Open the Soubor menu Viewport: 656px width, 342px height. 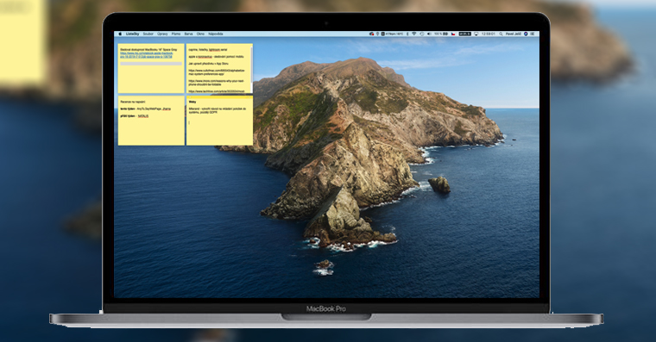tap(148, 34)
